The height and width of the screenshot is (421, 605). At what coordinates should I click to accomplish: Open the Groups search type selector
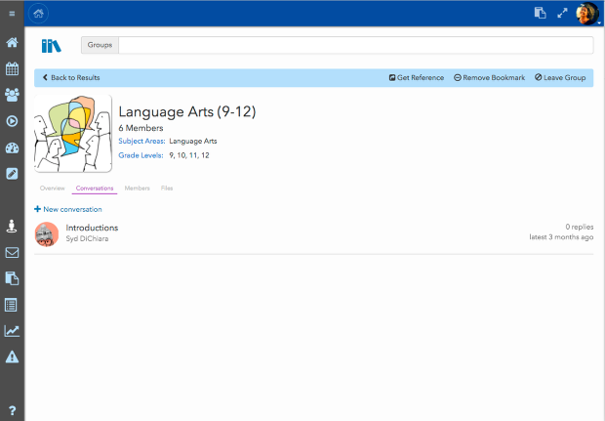coord(100,45)
